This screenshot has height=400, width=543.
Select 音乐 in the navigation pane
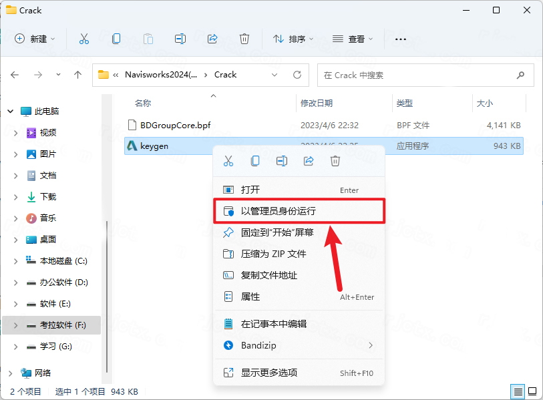[48, 218]
